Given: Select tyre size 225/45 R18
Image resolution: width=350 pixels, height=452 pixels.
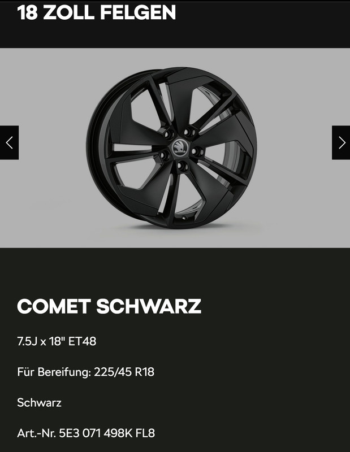Looking at the screenshot, I should click(124, 372).
